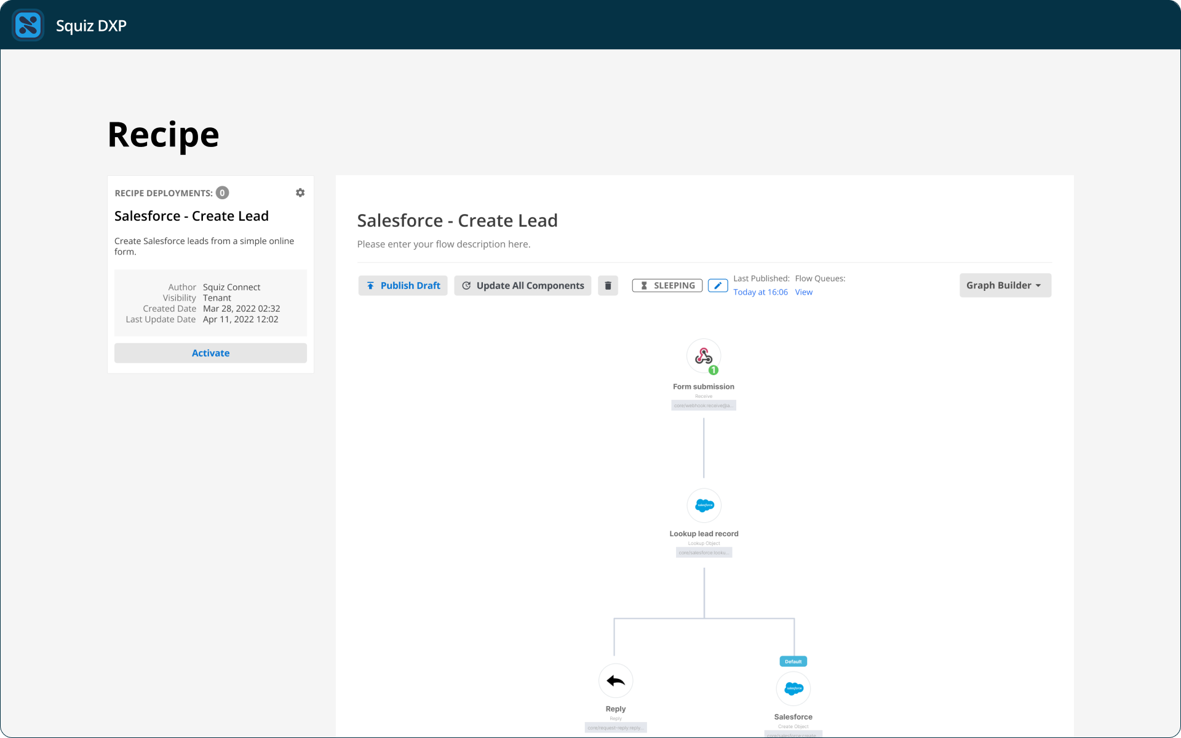
Task: Click the Lookup lead record label
Action: 704,534
